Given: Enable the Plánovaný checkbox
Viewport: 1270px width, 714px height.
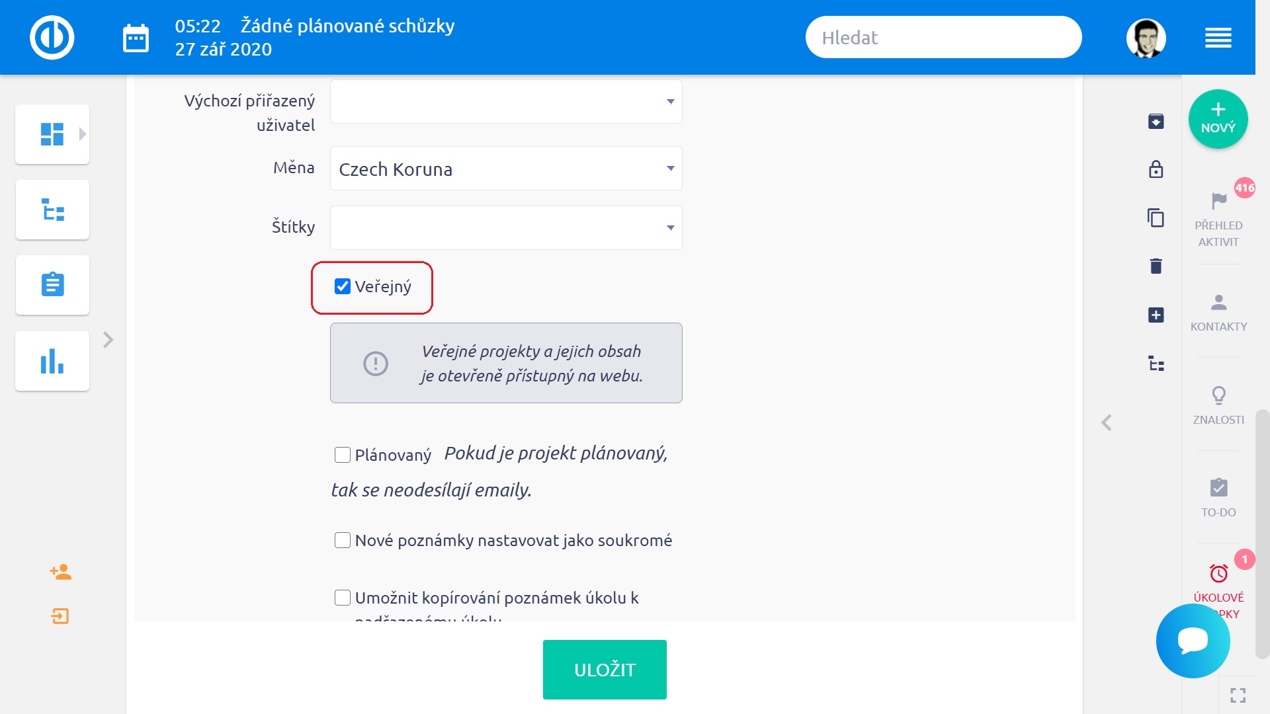Looking at the screenshot, I should point(342,455).
